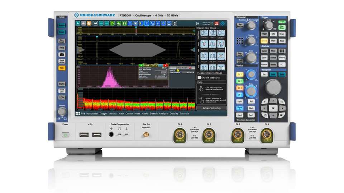Toggle the Touch Lock key
The width and height of the screenshot is (344, 193).
click(x=62, y=90)
